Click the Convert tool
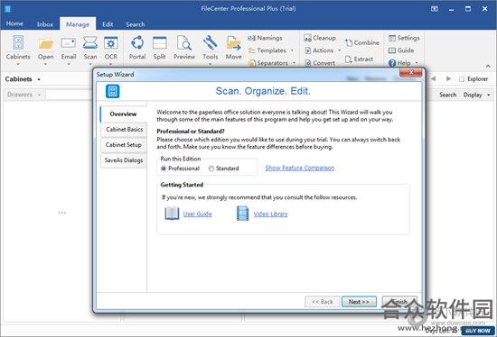497x337 pixels. pyautogui.click(x=320, y=63)
